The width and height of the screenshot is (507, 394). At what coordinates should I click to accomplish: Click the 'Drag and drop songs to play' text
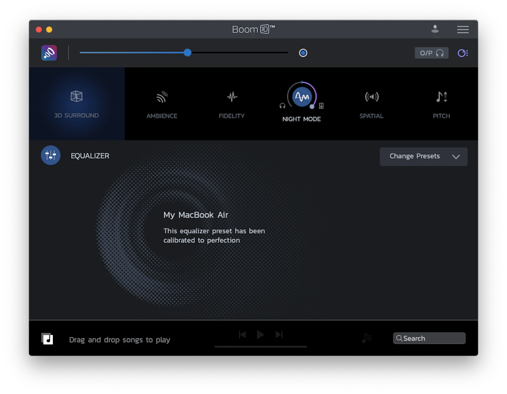click(120, 340)
